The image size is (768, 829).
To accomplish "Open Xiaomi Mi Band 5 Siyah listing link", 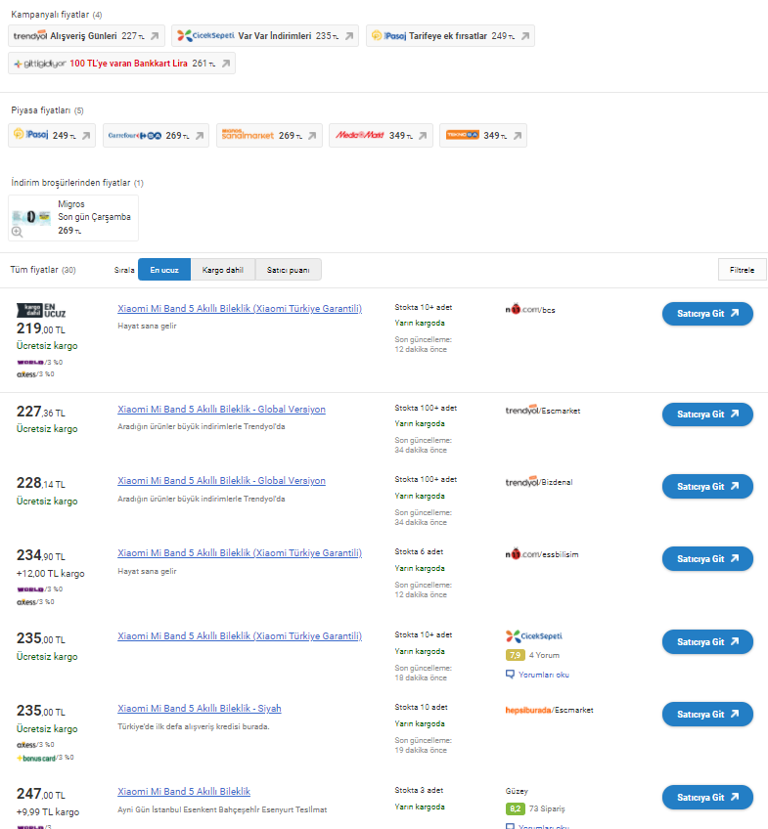I will (200, 709).
